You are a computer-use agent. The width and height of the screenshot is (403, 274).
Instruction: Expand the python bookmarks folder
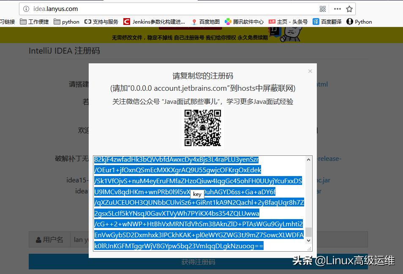(x=67, y=22)
